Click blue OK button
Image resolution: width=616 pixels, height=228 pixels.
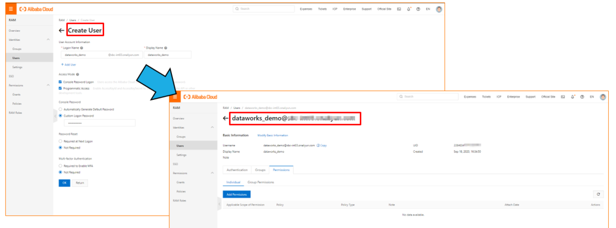(64, 183)
